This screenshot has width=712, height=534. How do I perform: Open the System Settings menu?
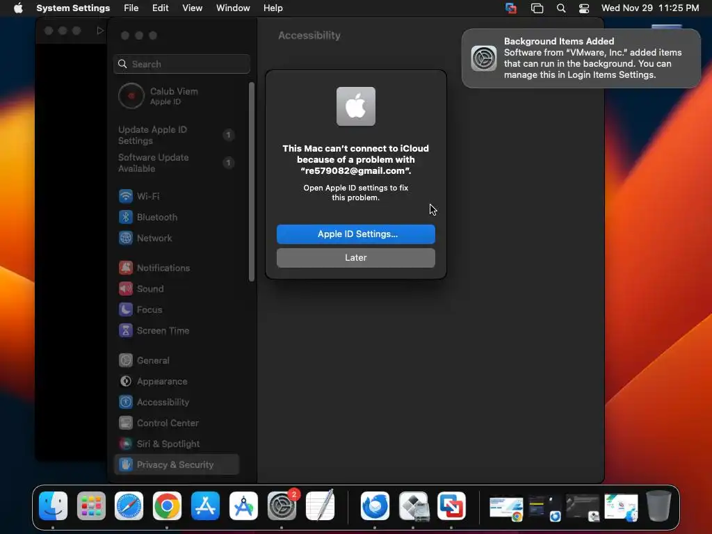click(73, 8)
